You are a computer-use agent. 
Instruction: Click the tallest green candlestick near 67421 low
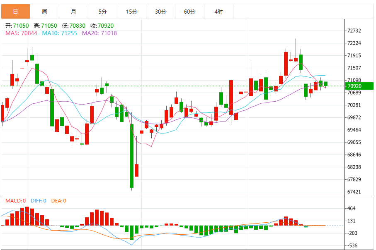132,156
